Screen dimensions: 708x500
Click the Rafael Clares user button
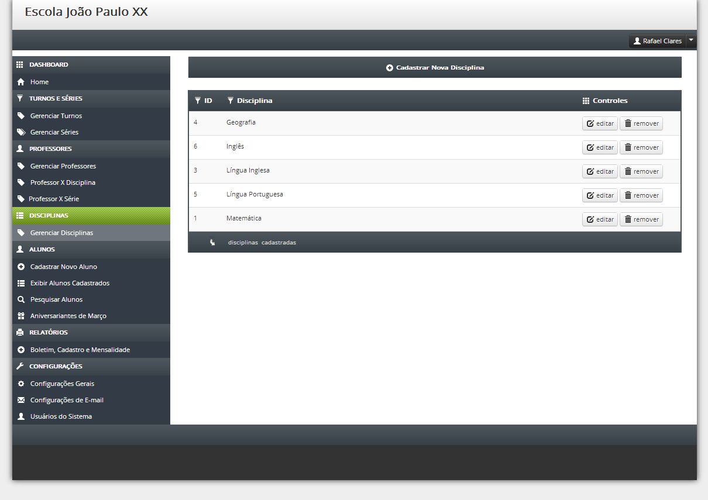coord(657,41)
